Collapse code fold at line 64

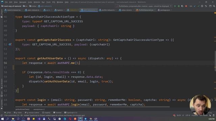pyautogui.click(x=14, y=100)
